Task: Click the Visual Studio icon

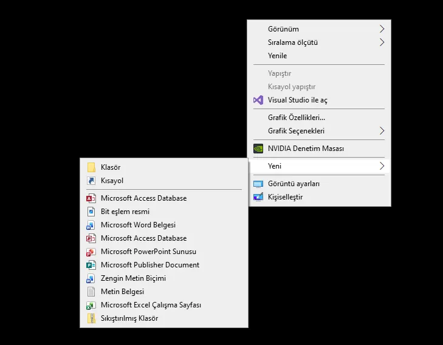Action: pyautogui.click(x=258, y=100)
